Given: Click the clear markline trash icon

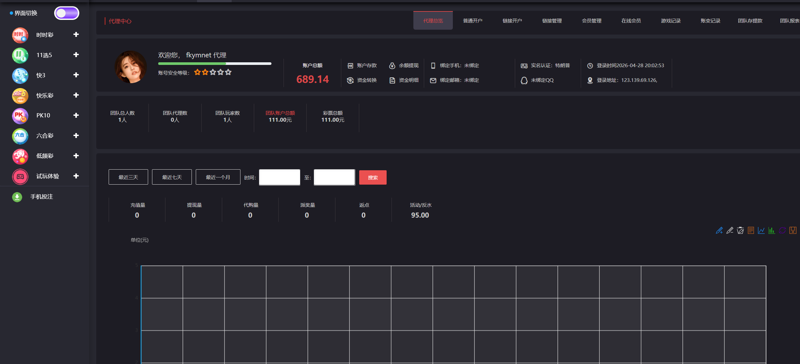Looking at the screenshot, I should 740,231.
